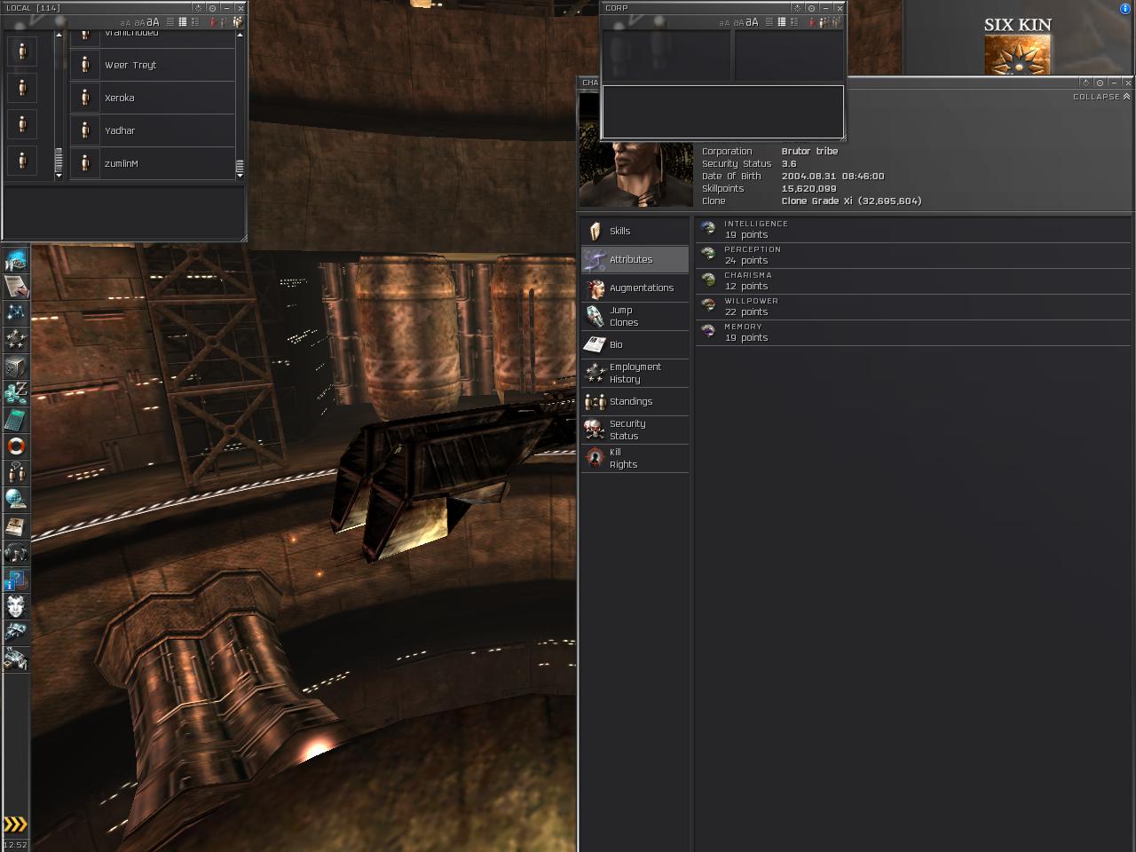Switch to the Augmentations tab
The image size is (1136, 852).
coord(635,288)
